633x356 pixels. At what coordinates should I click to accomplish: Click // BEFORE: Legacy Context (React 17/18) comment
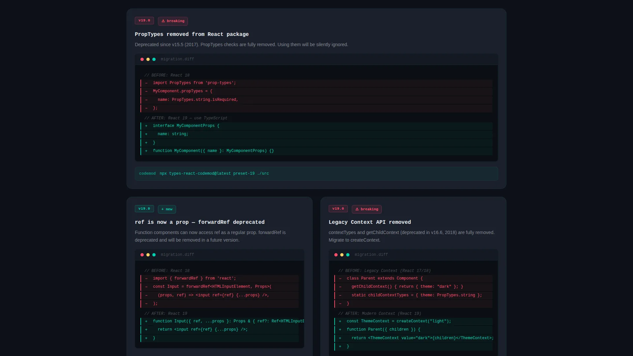tap(384, 271)
